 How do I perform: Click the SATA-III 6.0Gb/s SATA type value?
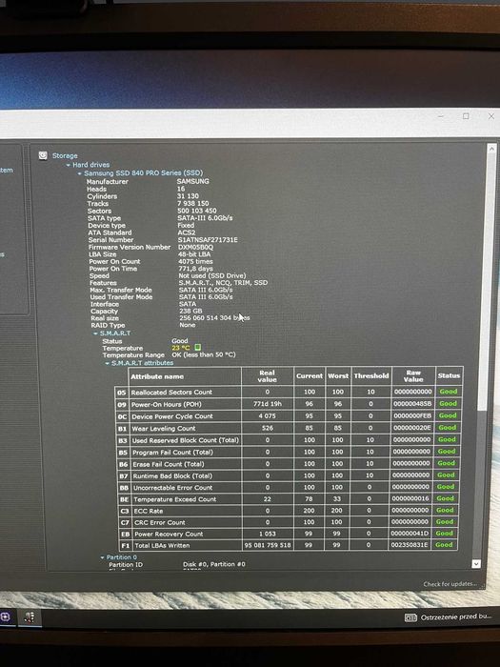coord(205,218)
